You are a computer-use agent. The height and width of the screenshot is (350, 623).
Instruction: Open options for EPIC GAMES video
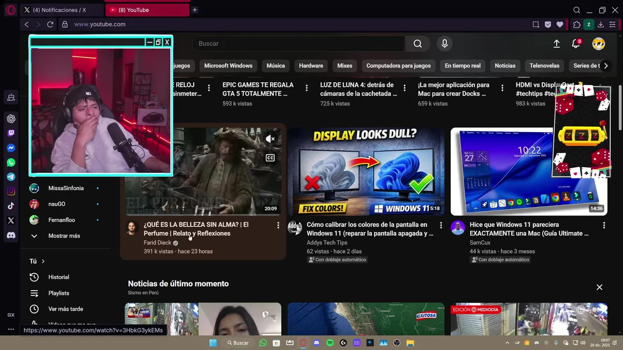tap(307, 88)
